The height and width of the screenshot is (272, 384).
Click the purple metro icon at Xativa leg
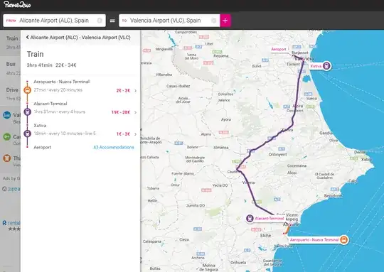[28, 134]
